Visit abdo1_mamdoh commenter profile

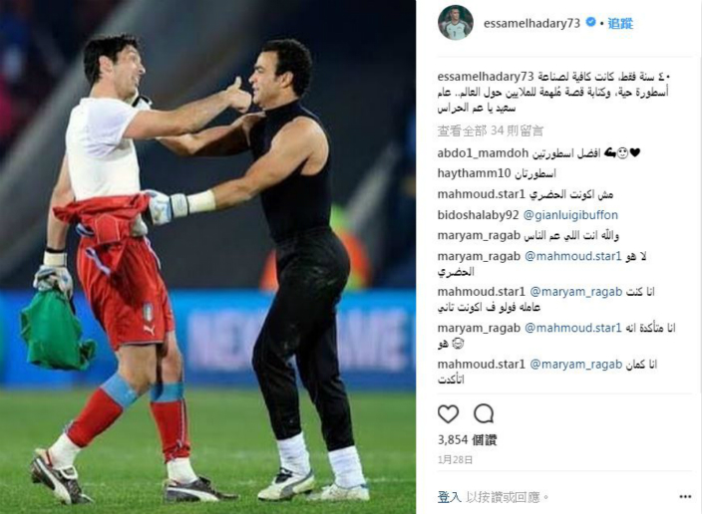tap(483, 153)
